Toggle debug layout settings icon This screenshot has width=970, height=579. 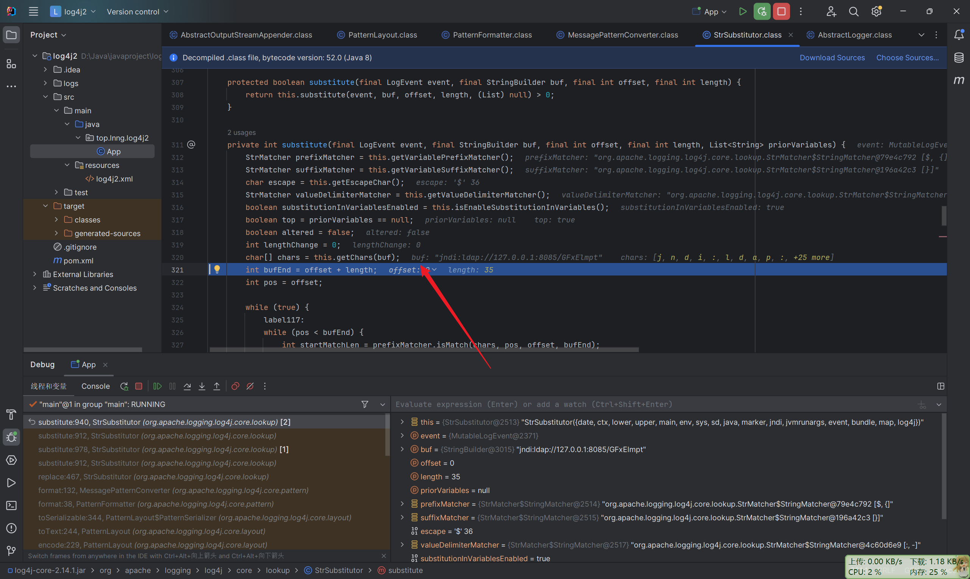click(940, 386)
